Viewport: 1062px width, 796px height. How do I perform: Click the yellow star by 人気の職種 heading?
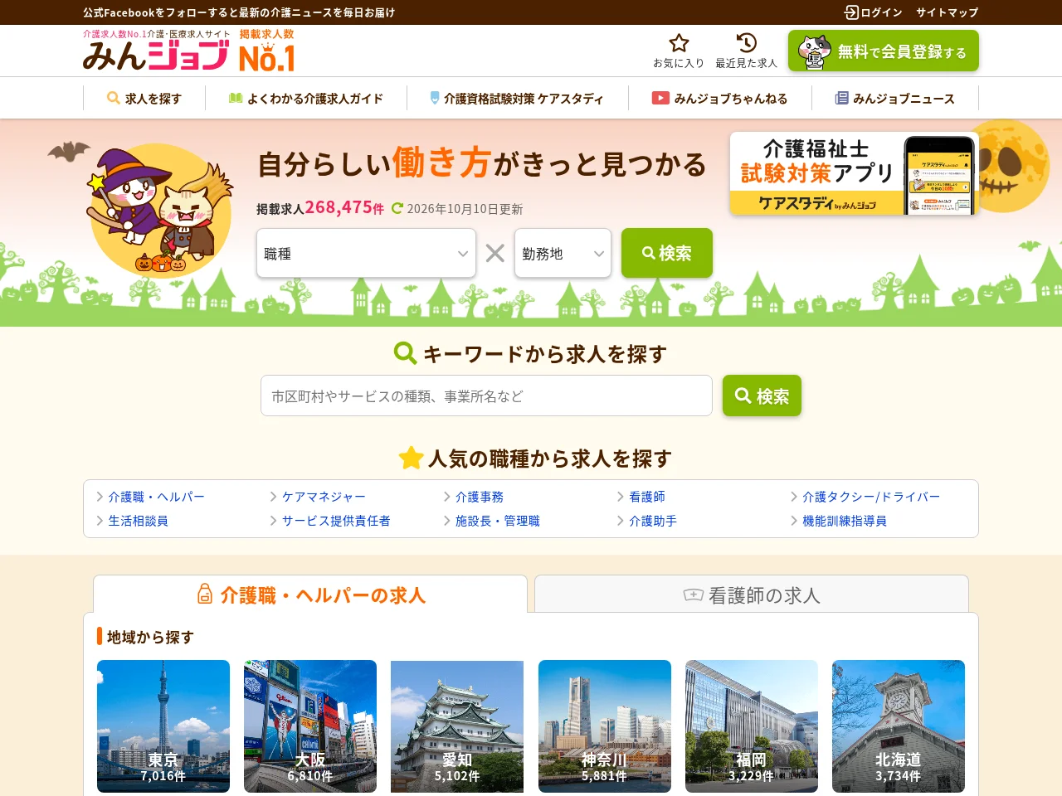tap(411, 458)
